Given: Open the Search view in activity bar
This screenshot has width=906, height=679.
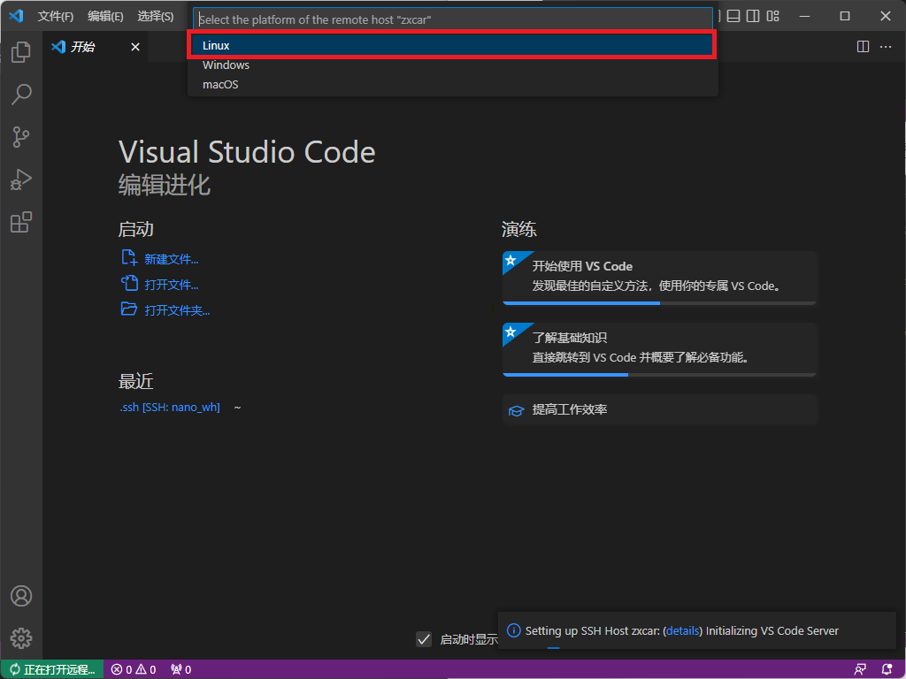Looking at the screenshot, I should tap(21, 94).
